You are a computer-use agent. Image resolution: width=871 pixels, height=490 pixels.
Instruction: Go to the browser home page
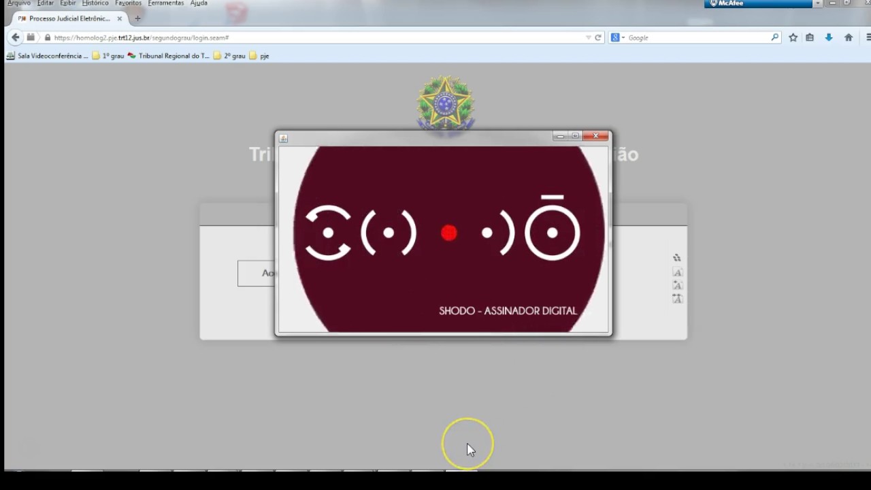point(849,37)
